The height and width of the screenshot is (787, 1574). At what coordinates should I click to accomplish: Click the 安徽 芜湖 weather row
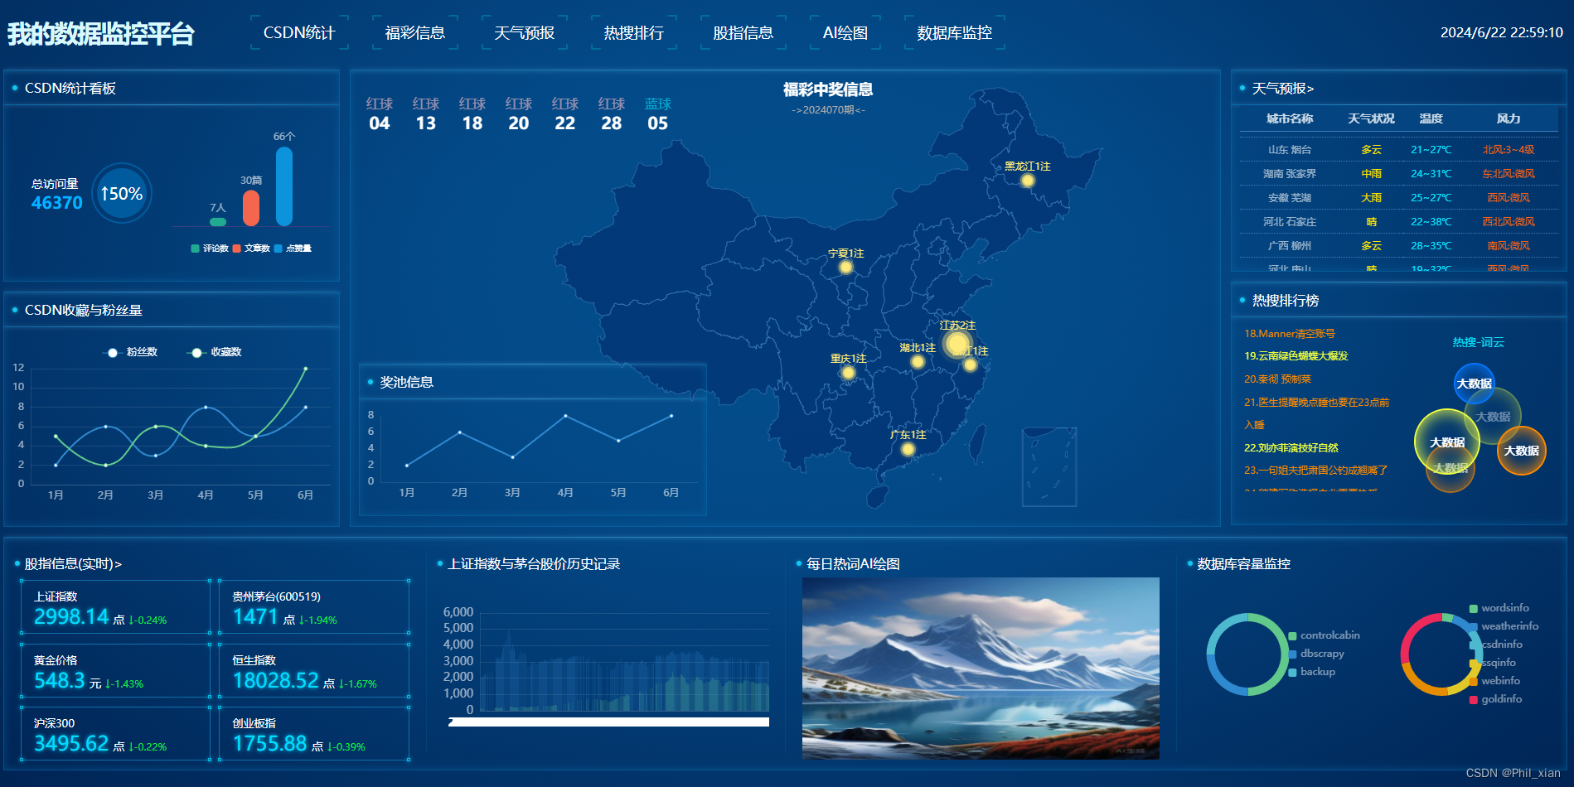click(x=1399, y=198)
